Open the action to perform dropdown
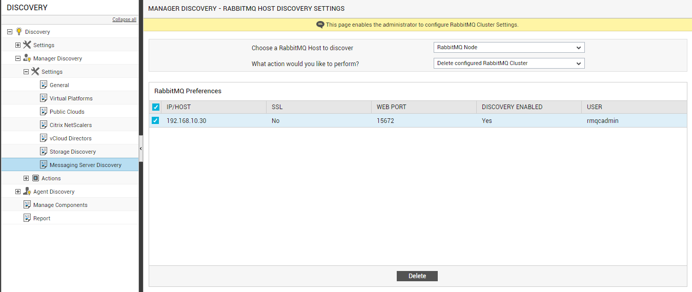 tap(509, 64)
